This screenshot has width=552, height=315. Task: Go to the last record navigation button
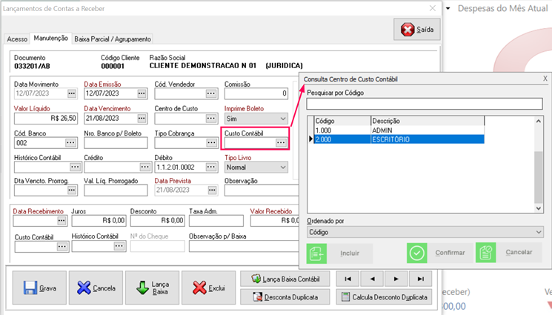pos(420,279)
